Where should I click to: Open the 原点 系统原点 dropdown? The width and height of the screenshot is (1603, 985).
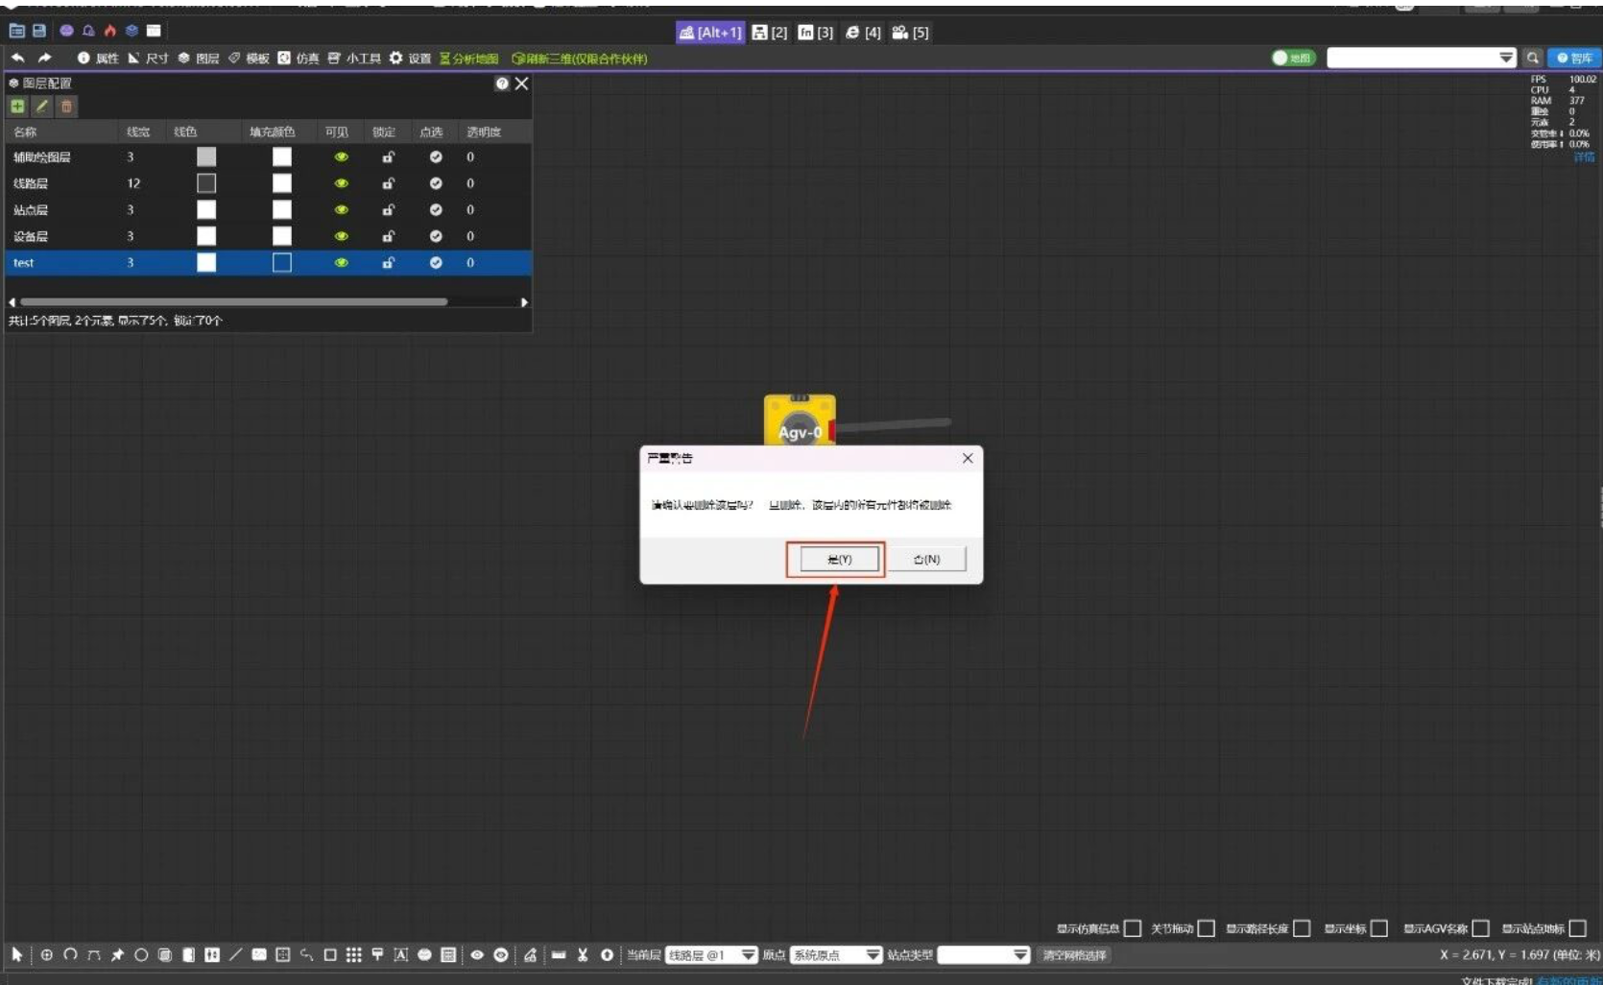tap(836, 955)
